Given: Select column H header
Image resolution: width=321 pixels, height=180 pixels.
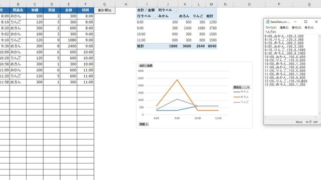Looking at the screenshot, I should pos(126,4).
